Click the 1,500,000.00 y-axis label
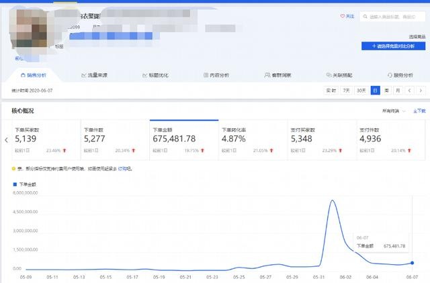Image resolution: width=430 pixels, height=283 pixels. point(26,249)
